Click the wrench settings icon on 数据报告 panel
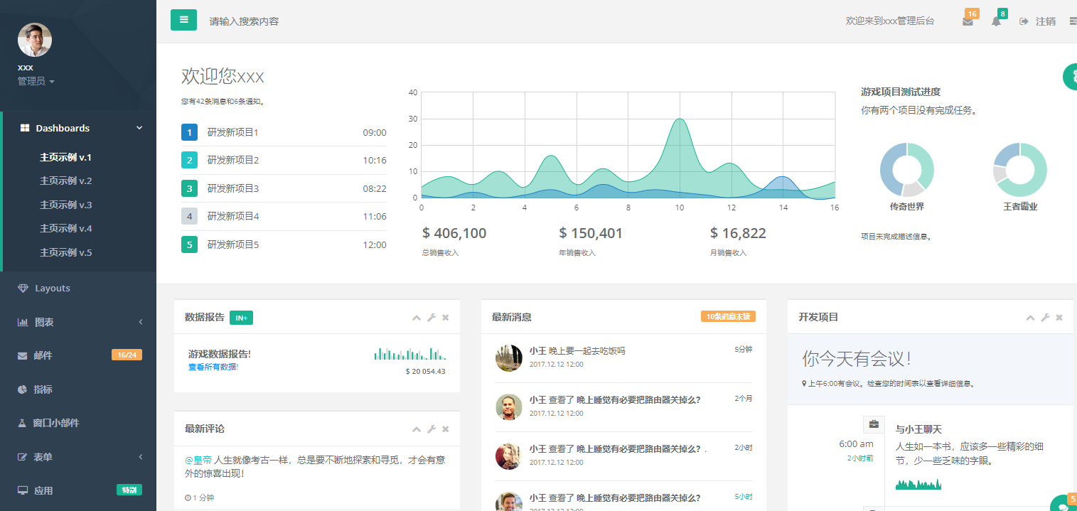Viewport: 1077px width, 511px height. (432, 318)
